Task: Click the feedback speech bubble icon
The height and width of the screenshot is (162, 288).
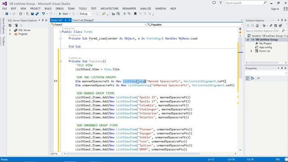Action: [214, 3]
